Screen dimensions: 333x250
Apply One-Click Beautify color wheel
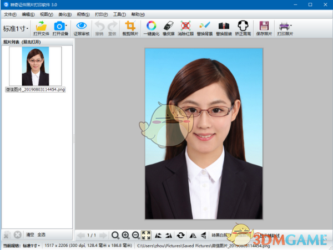coord(151,26)
